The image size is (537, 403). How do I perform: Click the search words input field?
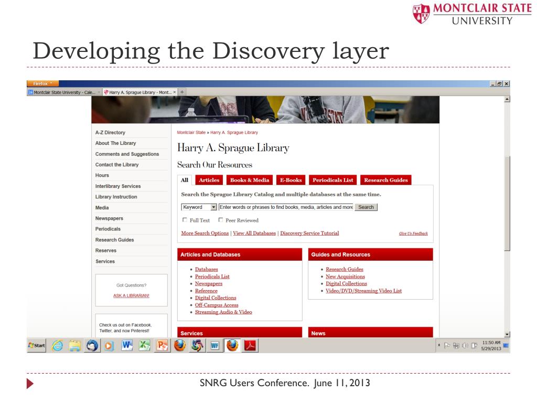coord(286,207)
